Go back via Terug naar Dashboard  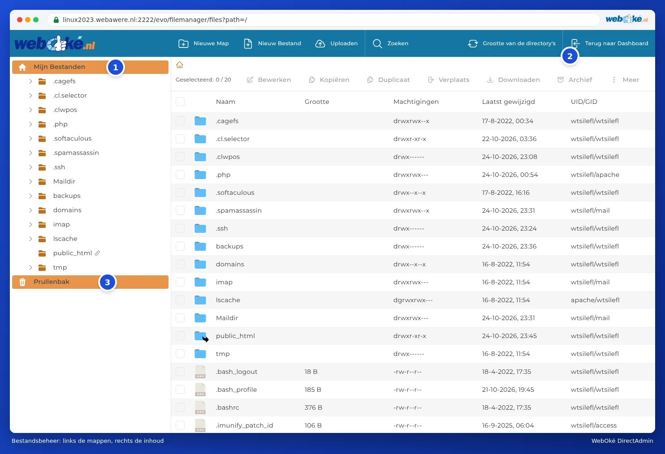[x=609, y=43]
